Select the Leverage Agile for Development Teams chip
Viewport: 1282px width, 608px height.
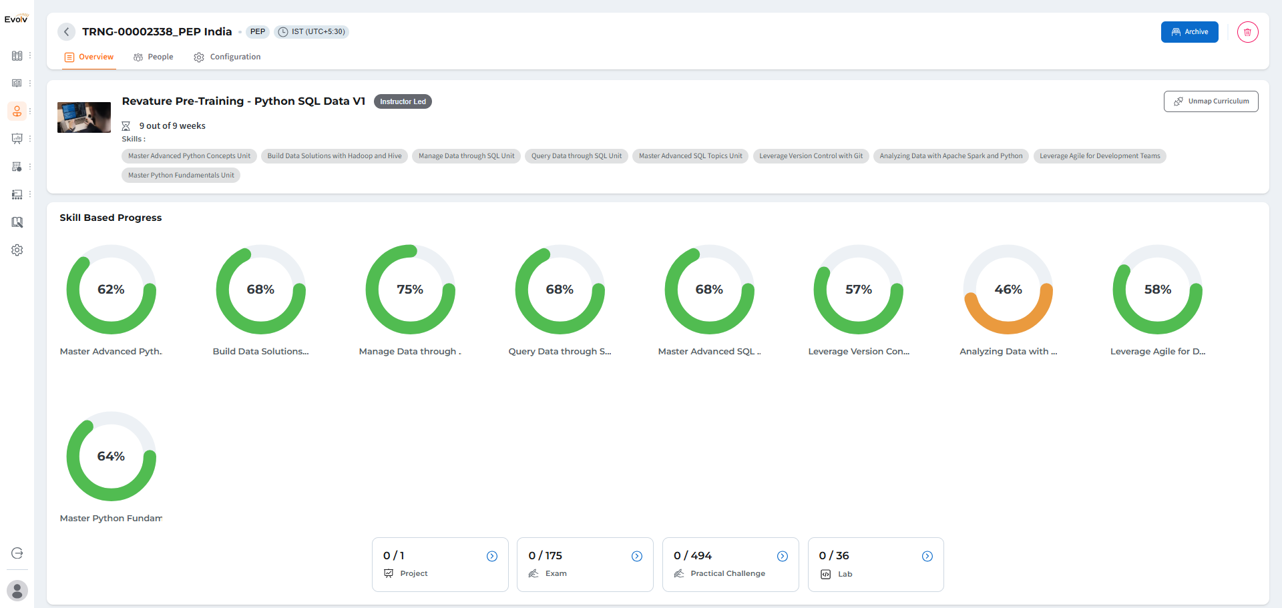1100,156
